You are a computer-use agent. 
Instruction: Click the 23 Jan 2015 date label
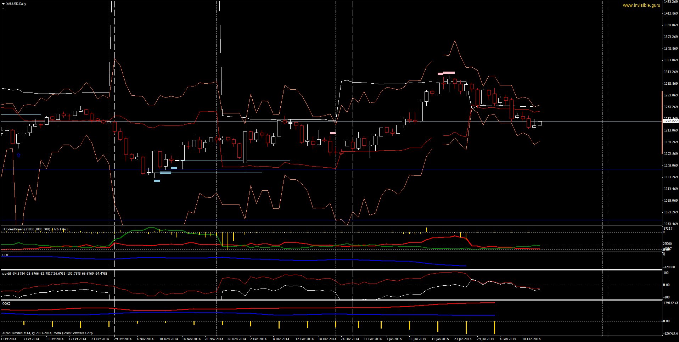click(x=463, y=339)
